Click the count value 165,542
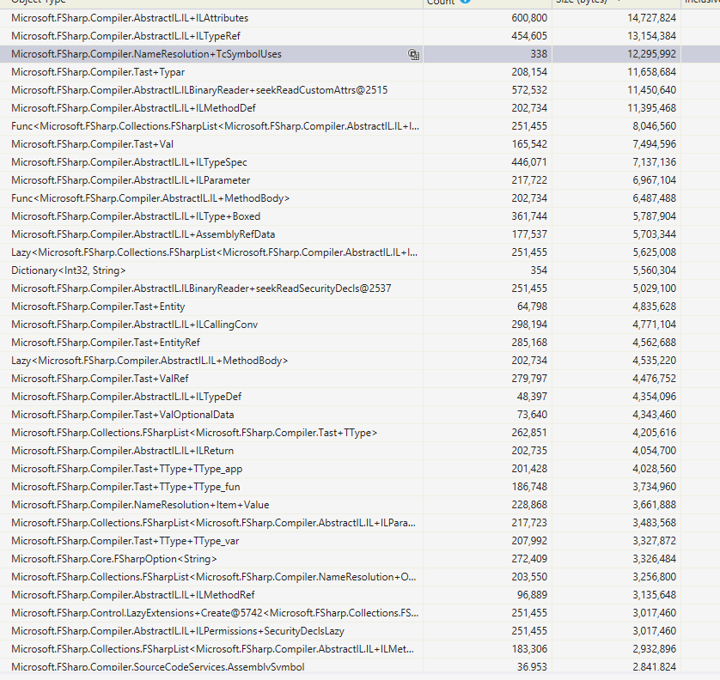The width and height of the screenshot is (720, 680). pos(529,144)
